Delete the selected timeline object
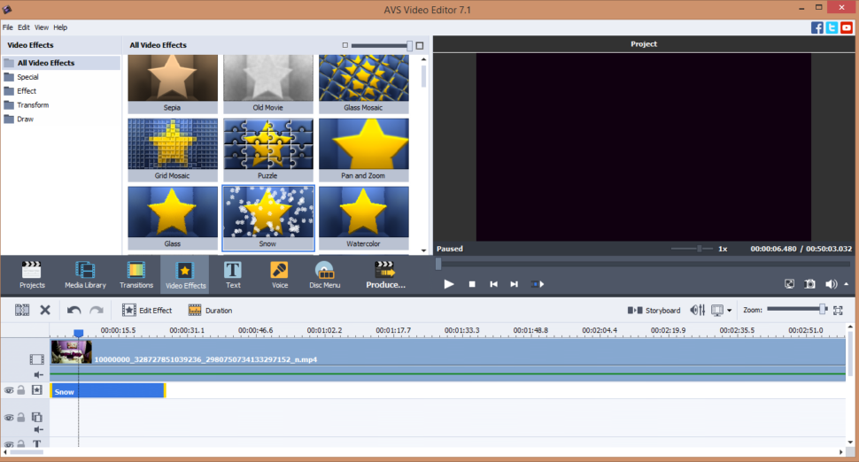The image size is (859, 462). 45,311
